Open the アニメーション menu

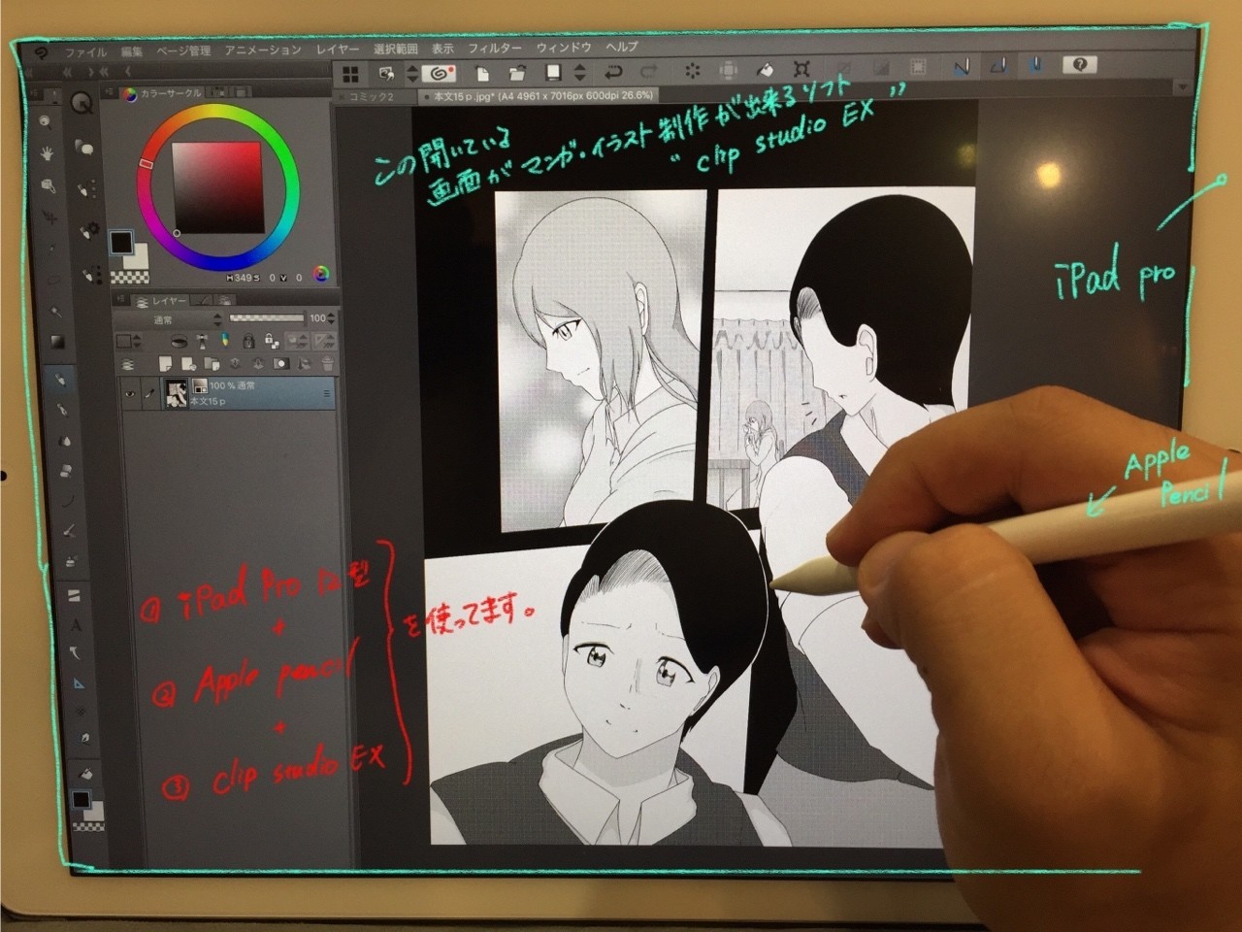[x=263, y=50]
